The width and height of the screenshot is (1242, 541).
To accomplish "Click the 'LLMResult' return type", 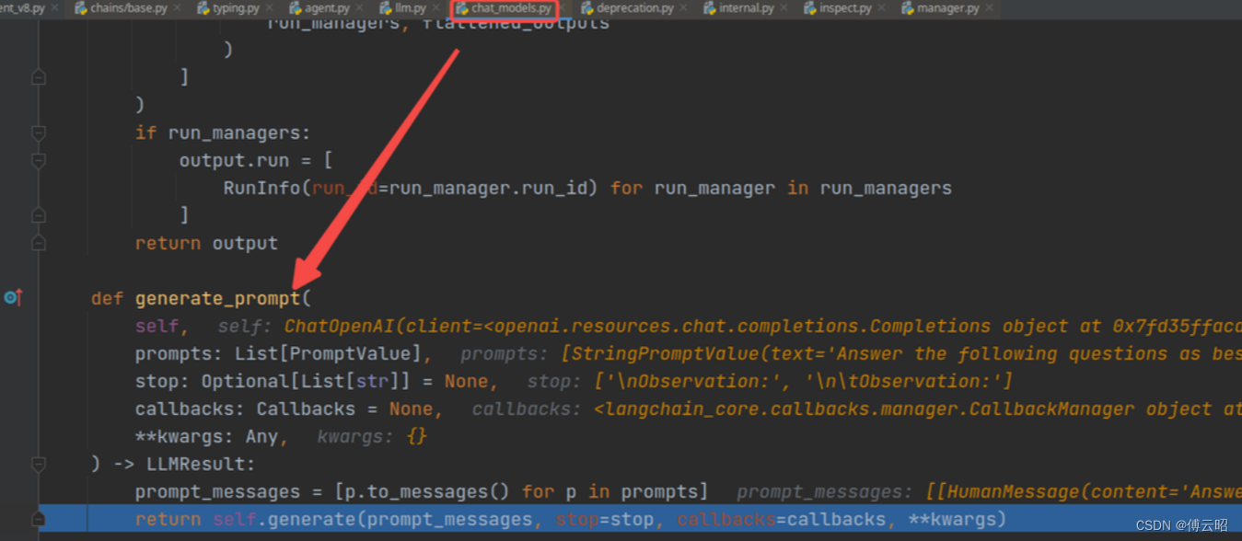I will pos(195,464).
